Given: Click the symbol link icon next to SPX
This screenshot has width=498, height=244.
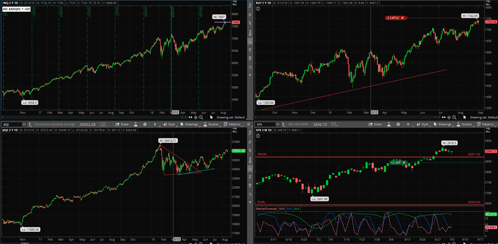Looking at the screenshot, I should click(283, 124).
